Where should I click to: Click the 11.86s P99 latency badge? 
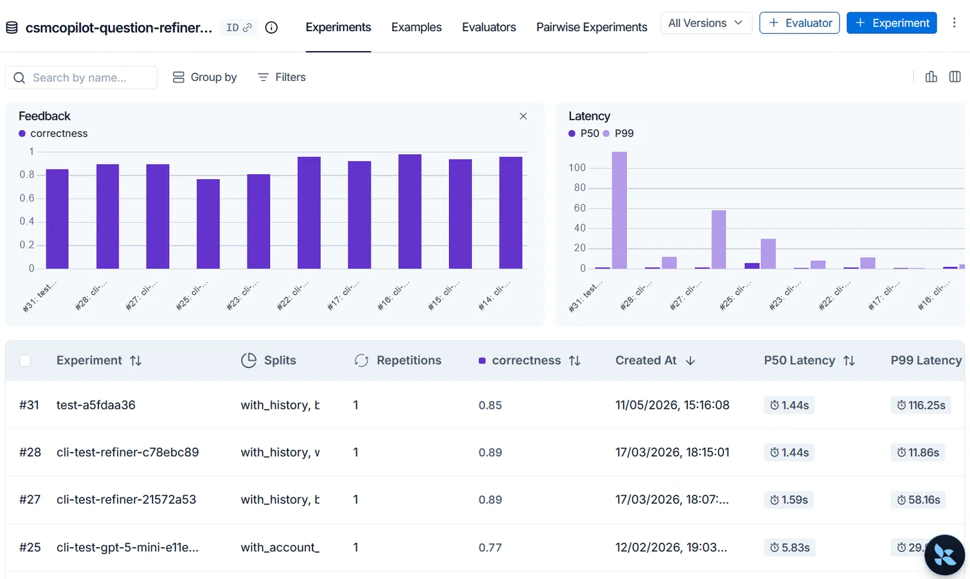tap(918, 452)
